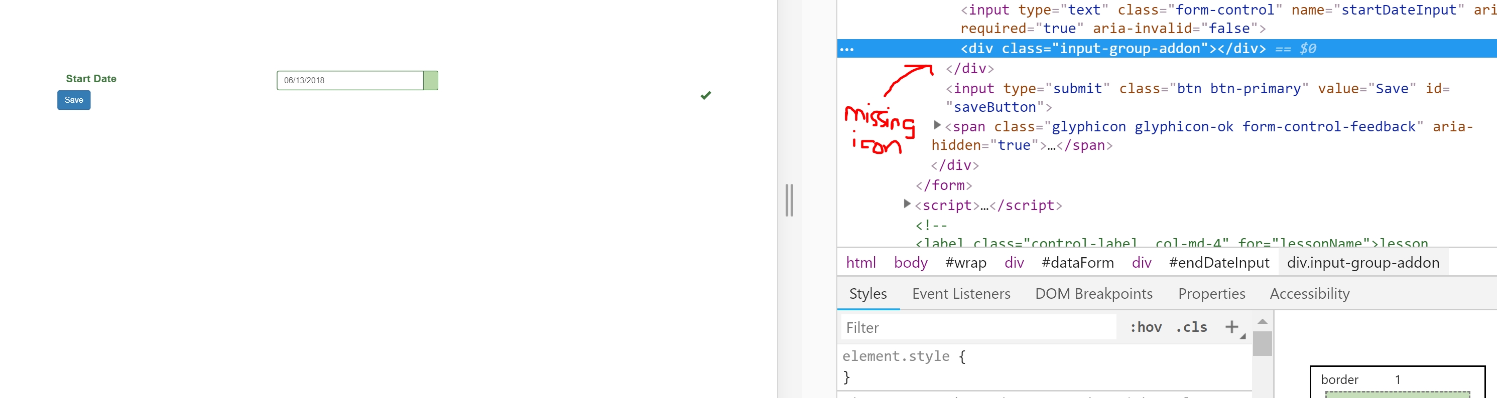Expand the glyphicon-ok span node
Screen dimensions: 1497x398
coord(937,125)
